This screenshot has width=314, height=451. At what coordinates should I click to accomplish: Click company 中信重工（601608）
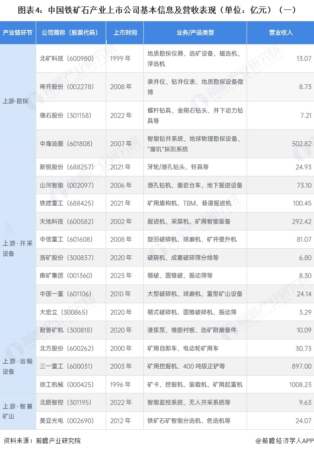pos(66,239)
